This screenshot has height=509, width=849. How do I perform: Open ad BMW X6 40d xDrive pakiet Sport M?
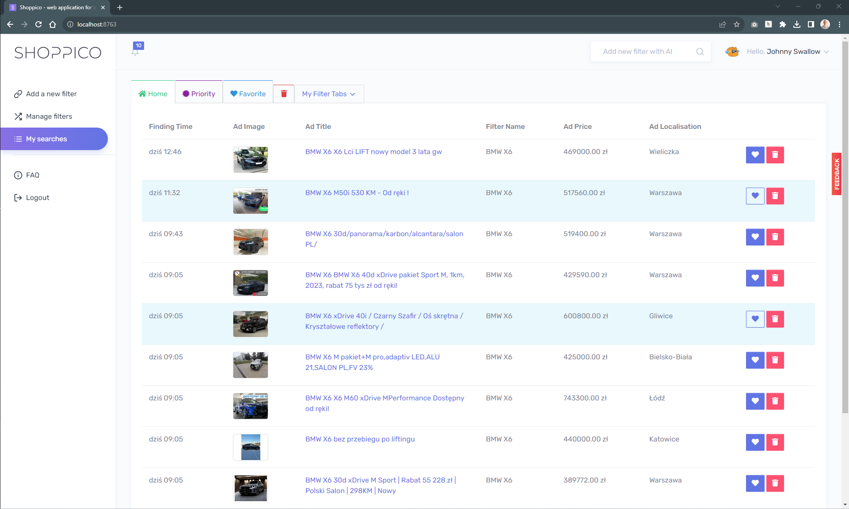[x=385, y=280]
